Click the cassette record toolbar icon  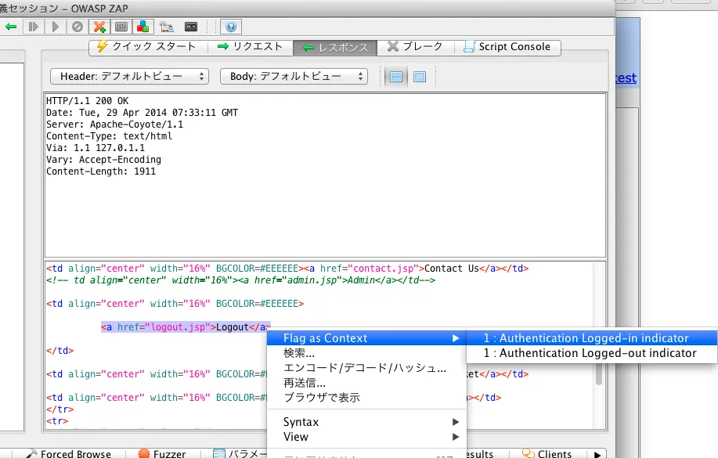coord(189,27)
